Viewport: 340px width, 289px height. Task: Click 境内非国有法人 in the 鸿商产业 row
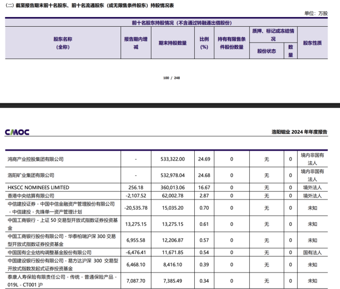[x=312, y=159]
